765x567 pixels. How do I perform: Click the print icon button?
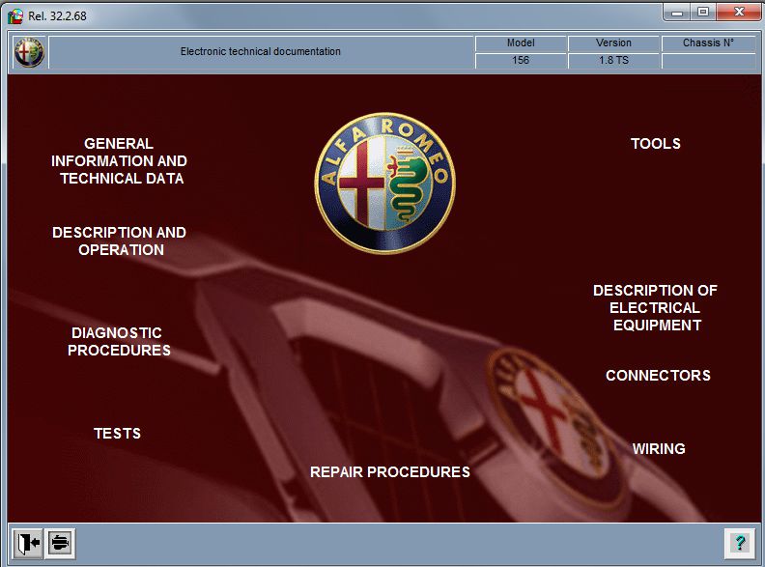point(60,543)
